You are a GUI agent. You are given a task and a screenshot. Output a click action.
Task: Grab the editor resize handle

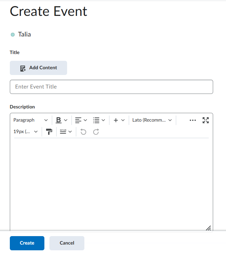(208, 228)
